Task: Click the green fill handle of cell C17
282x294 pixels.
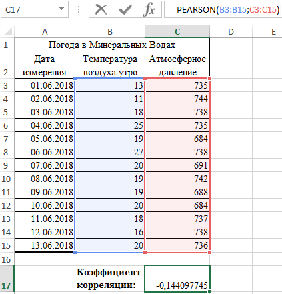Action: 209,291
